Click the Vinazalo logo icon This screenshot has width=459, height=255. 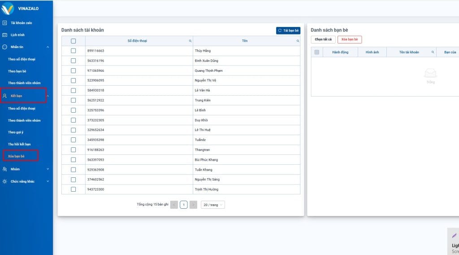8,9
